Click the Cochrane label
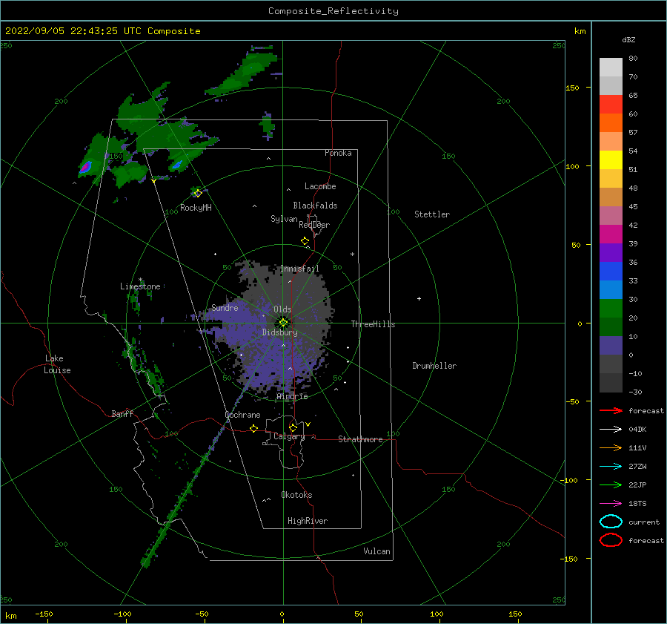The width and height of the screenshot is (667, 624). click(242, 415)
